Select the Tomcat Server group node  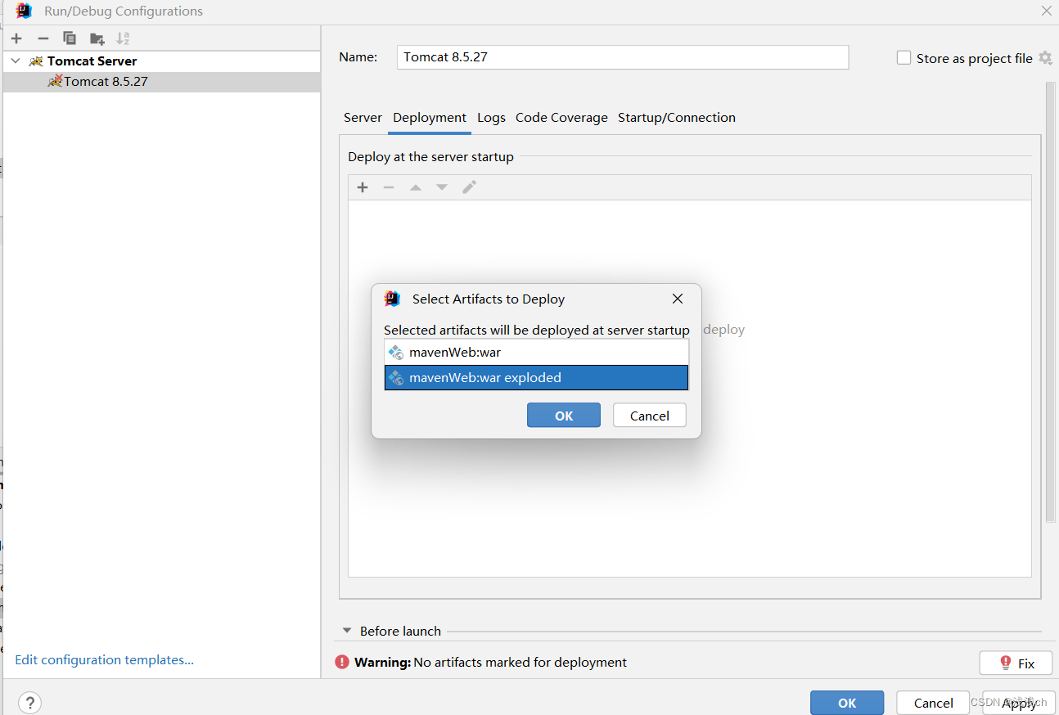coord(92,61)
